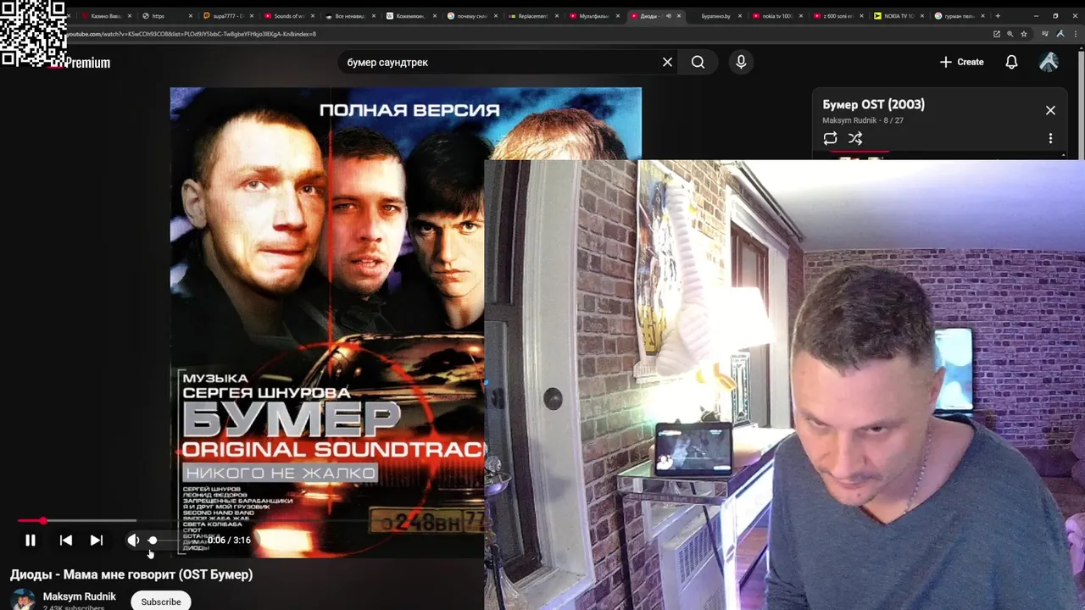Switch to the 'Sounds of' browser tab

[x=287, y=16]
